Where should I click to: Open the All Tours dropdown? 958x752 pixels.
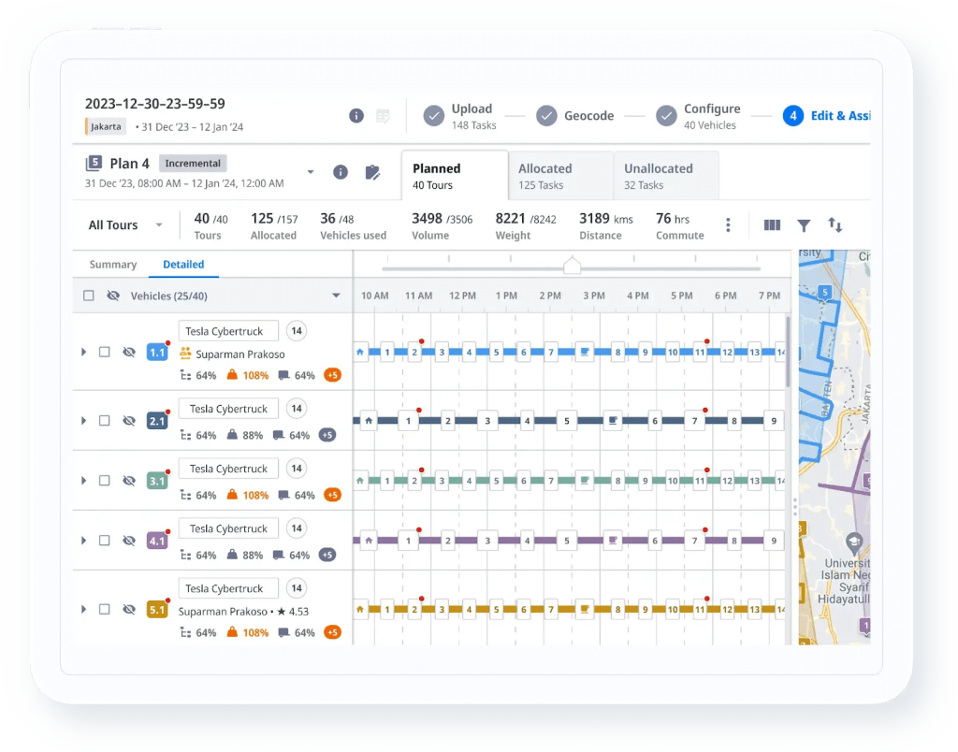coord(126,224)
